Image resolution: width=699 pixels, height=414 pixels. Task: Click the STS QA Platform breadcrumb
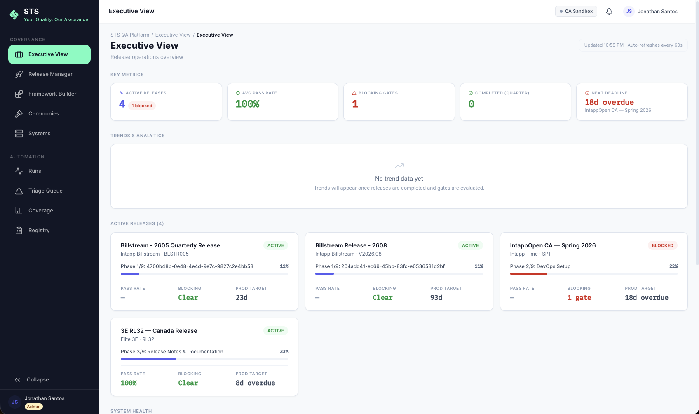click(130, 35)
